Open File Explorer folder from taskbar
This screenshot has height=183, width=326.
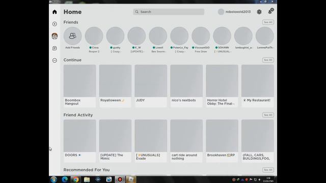(87, 179)
